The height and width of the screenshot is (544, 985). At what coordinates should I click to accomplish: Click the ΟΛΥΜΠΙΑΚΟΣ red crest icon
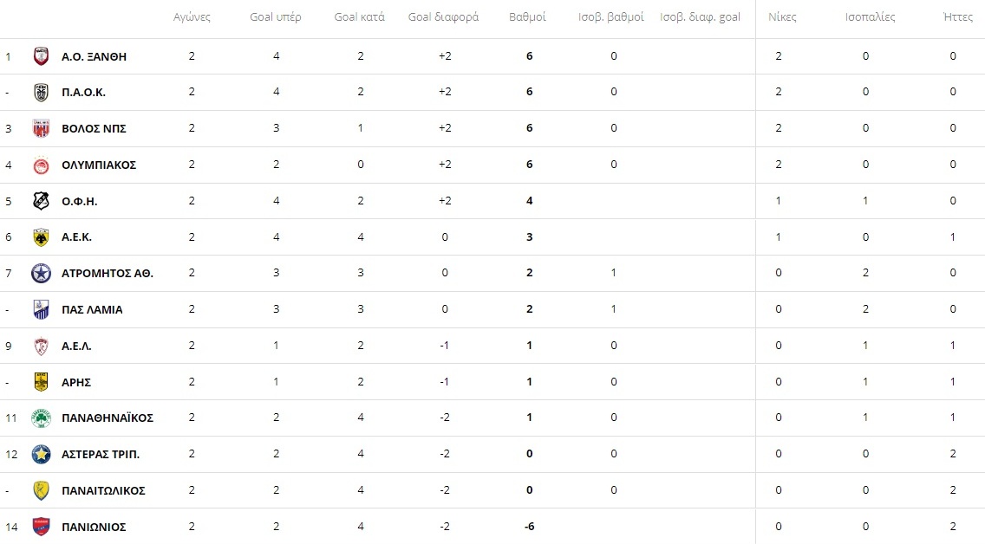click(x=41, y=165)
